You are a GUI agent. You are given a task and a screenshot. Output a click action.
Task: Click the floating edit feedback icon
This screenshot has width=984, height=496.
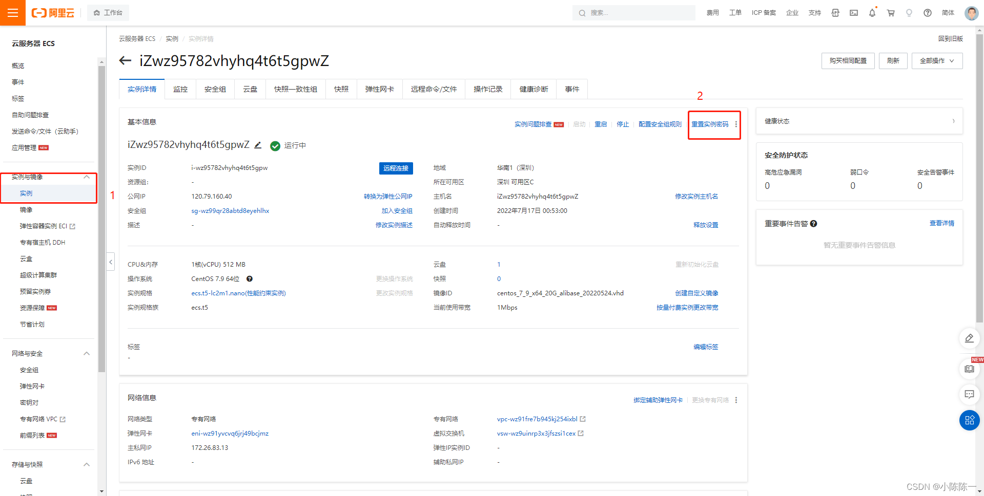click(x=969, y=338)
